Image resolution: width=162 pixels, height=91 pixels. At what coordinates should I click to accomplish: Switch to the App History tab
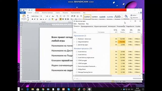point(100,26)
